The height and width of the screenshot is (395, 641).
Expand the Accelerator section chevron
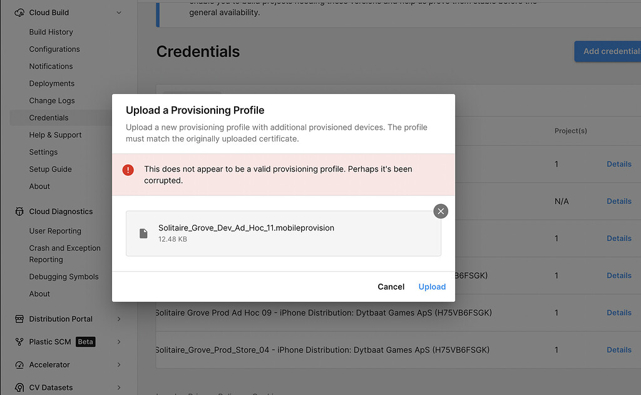[x=119, y=365]
